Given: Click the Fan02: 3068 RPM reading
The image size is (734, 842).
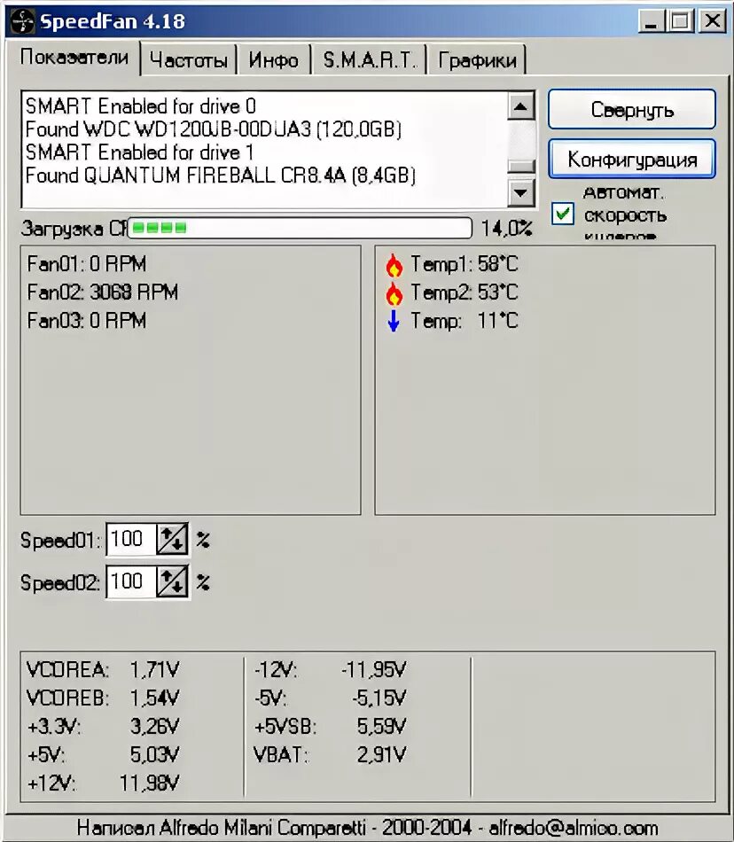Looking at the screenshot, I should [x=103, y=292].
